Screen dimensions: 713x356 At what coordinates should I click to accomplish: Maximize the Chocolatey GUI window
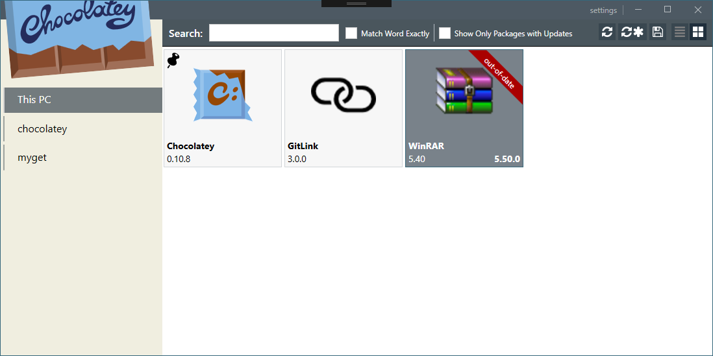point(668,10)
